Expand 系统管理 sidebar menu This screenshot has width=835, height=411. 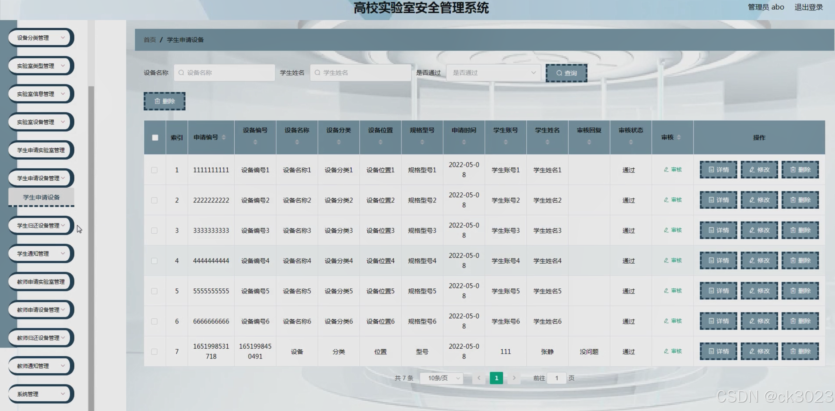[41, 394]
